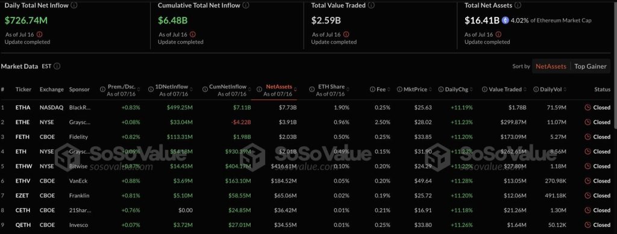Sort table by CumNetInflow column

pyautogui.click(x=227, y=87)
